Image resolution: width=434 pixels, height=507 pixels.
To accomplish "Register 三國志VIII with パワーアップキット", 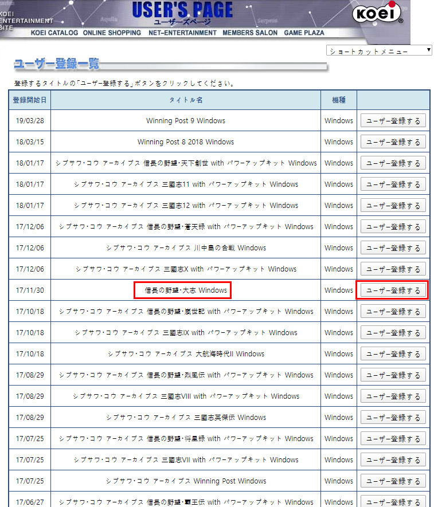I will coord(393,396).
